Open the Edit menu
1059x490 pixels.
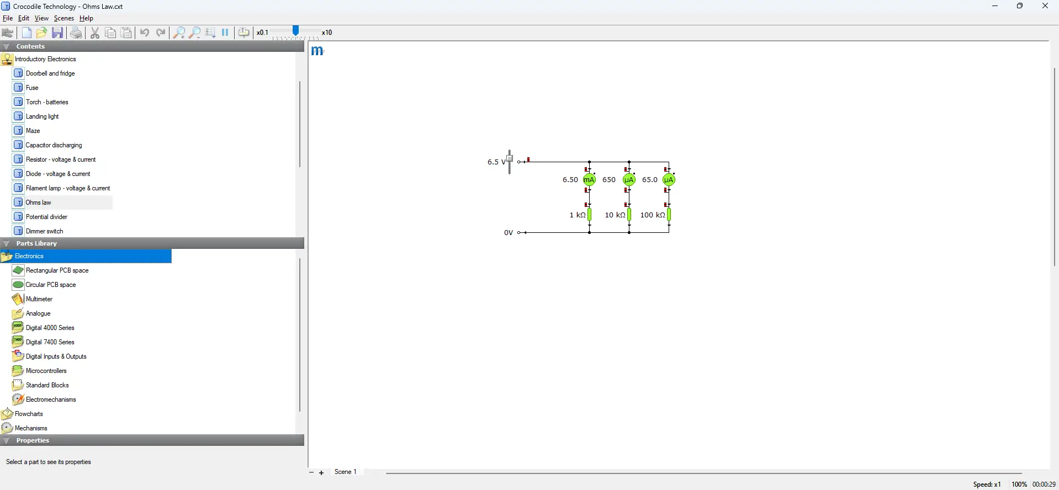pyautogui.click(x=24, y=18)
